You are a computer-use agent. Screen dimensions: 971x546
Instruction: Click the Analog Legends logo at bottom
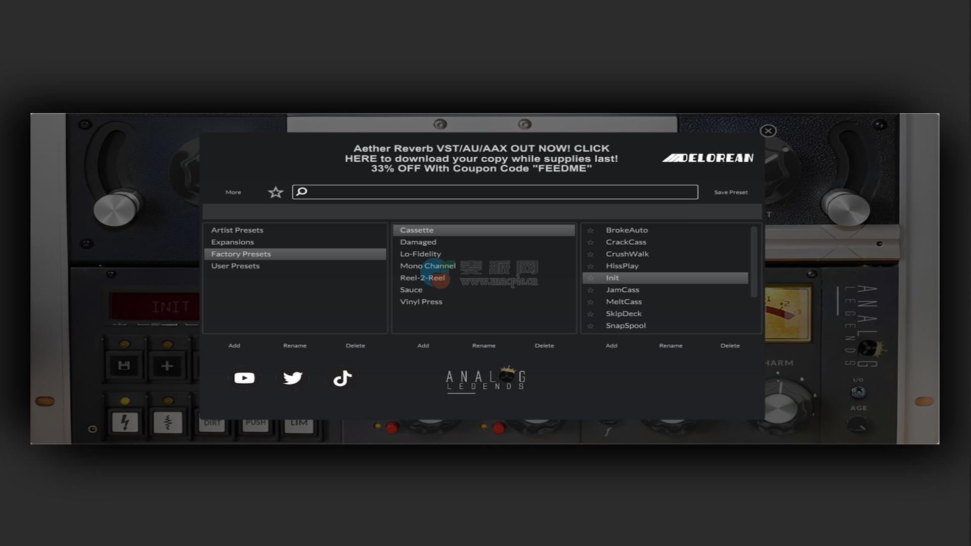(x=486, y=380)
